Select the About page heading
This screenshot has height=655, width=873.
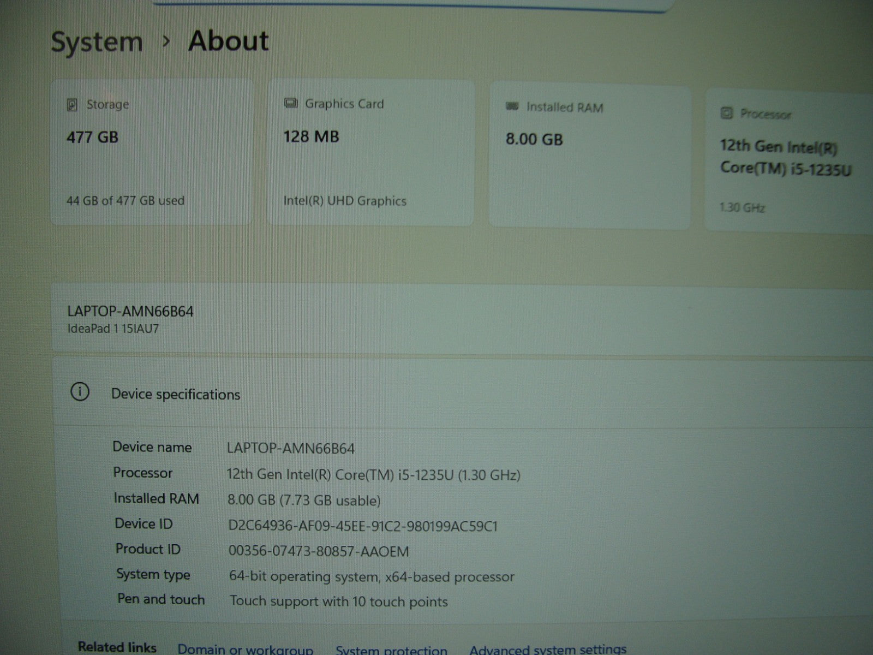[228, 41]
